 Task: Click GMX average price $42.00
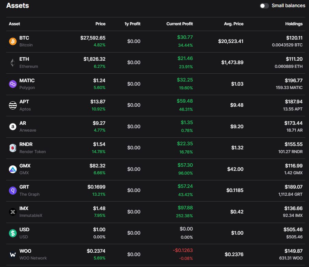pyautogui.click(x=235, y=169)
